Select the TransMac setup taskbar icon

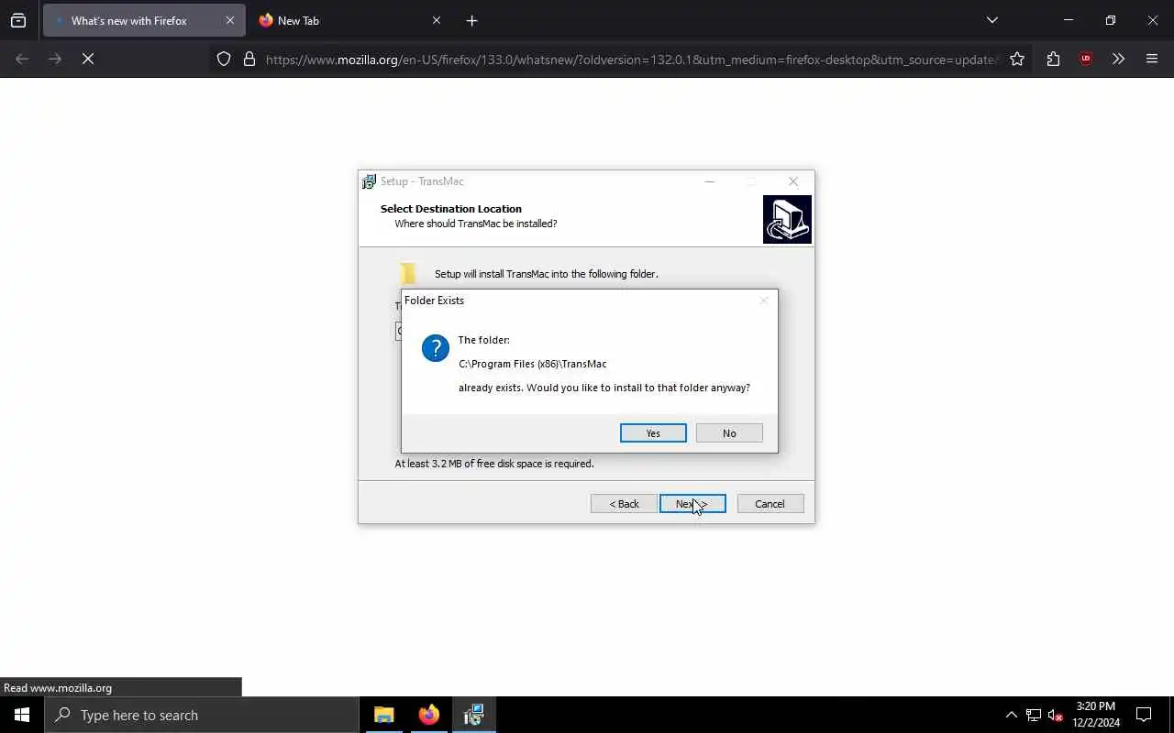(x=473, y=715)
